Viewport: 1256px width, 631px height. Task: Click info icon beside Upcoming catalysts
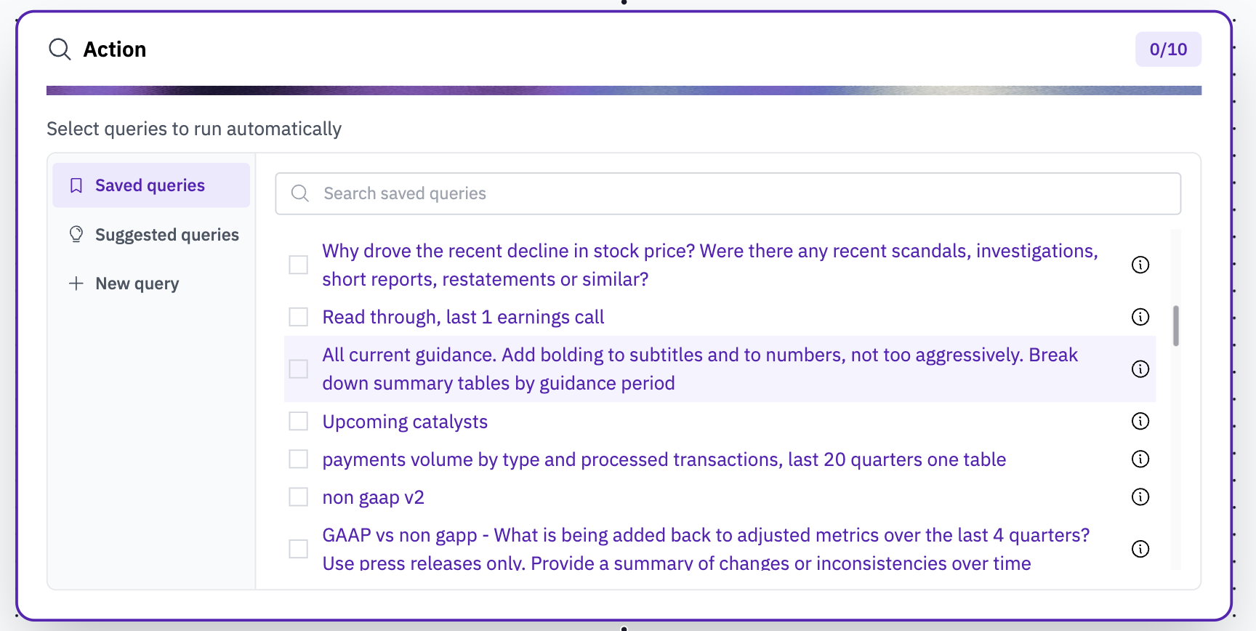[1140, 422]
